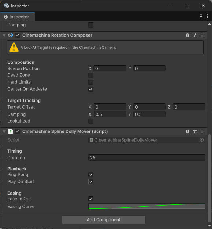Enable the Hard Limits checkbox
Image resolution: width=212 pixels, height=229 pixels.
(x=91, y=82)
